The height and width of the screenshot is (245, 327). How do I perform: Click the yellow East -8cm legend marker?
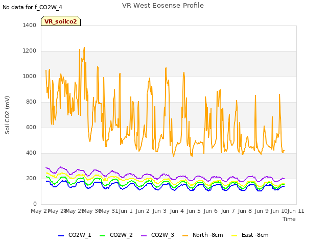(234, 236)
